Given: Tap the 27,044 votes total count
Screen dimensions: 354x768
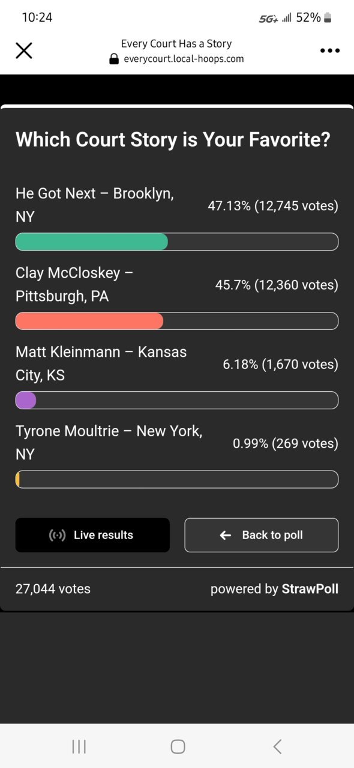Looking at the screenshot, I should (53, 589).
